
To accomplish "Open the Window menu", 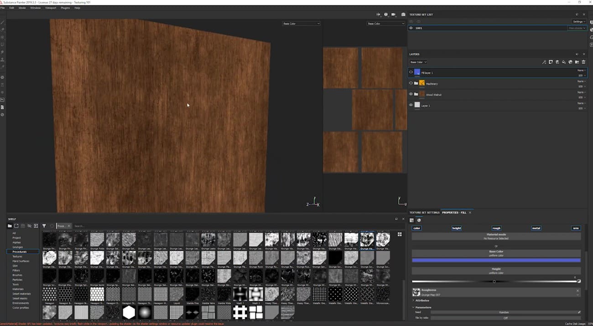I will [36, 8].
